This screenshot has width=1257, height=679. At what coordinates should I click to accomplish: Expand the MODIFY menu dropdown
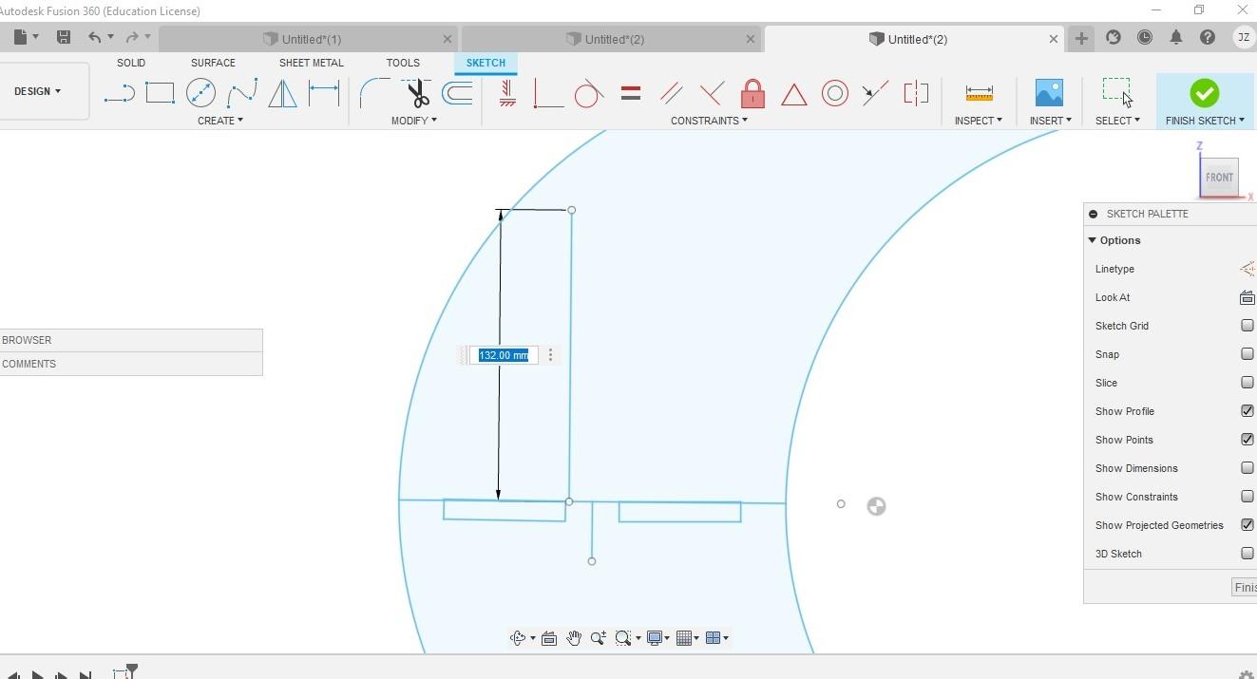tap(414, 121)
